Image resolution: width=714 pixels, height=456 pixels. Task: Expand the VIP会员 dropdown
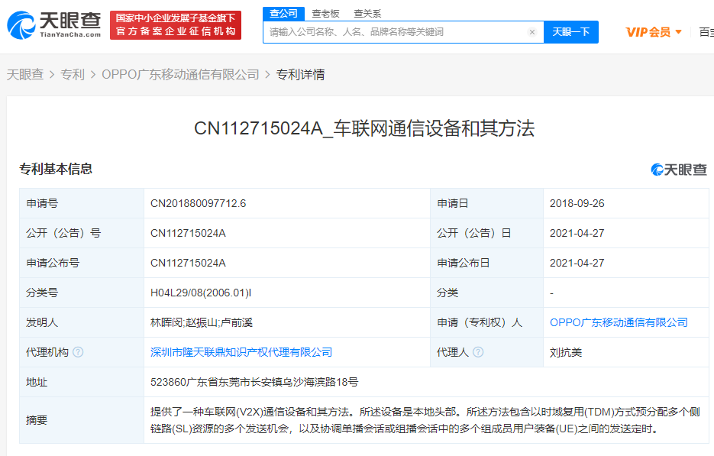[654, 32]
